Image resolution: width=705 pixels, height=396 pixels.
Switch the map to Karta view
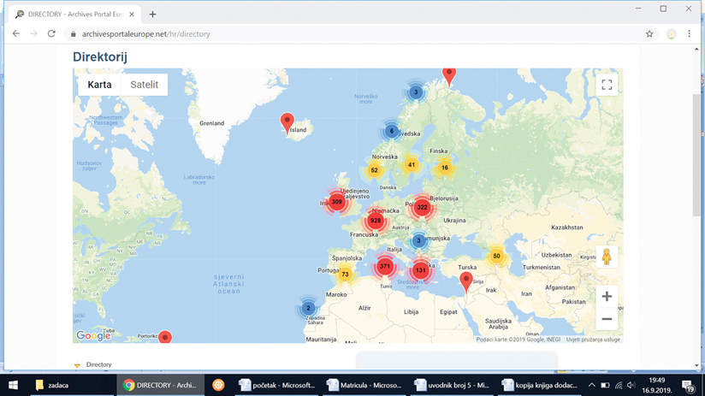[x=99, y=85]
